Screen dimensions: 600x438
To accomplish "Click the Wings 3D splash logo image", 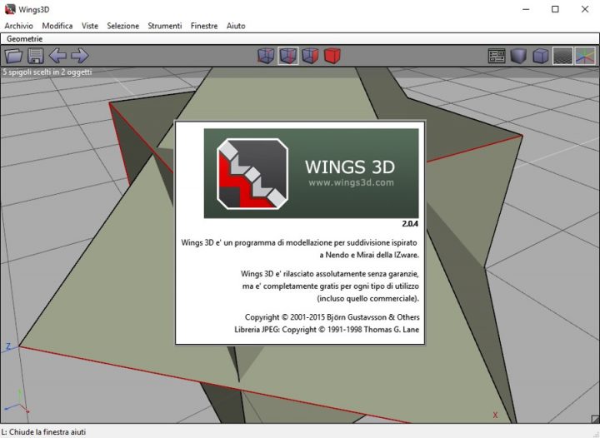I will pyautogui.click(x=311, y=173).
